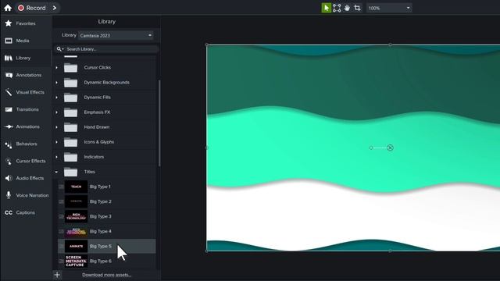Click the library list vertical scrollbar

(159, 123)
